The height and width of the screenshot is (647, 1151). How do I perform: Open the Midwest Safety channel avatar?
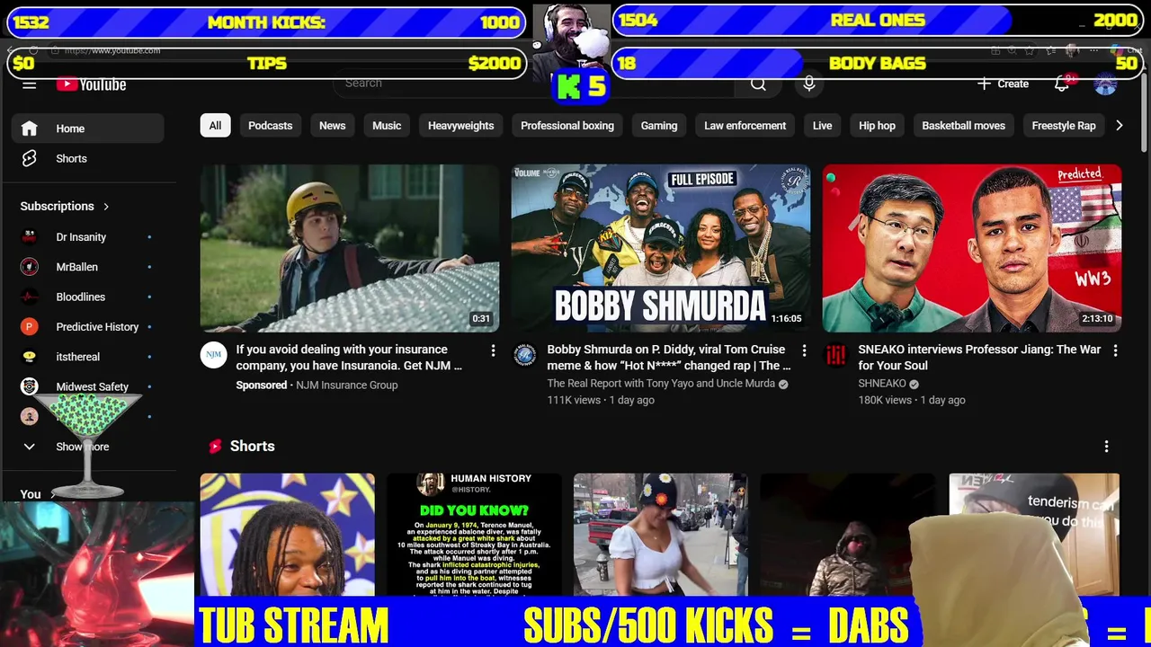pyautogui.click(x=30, y=386)
